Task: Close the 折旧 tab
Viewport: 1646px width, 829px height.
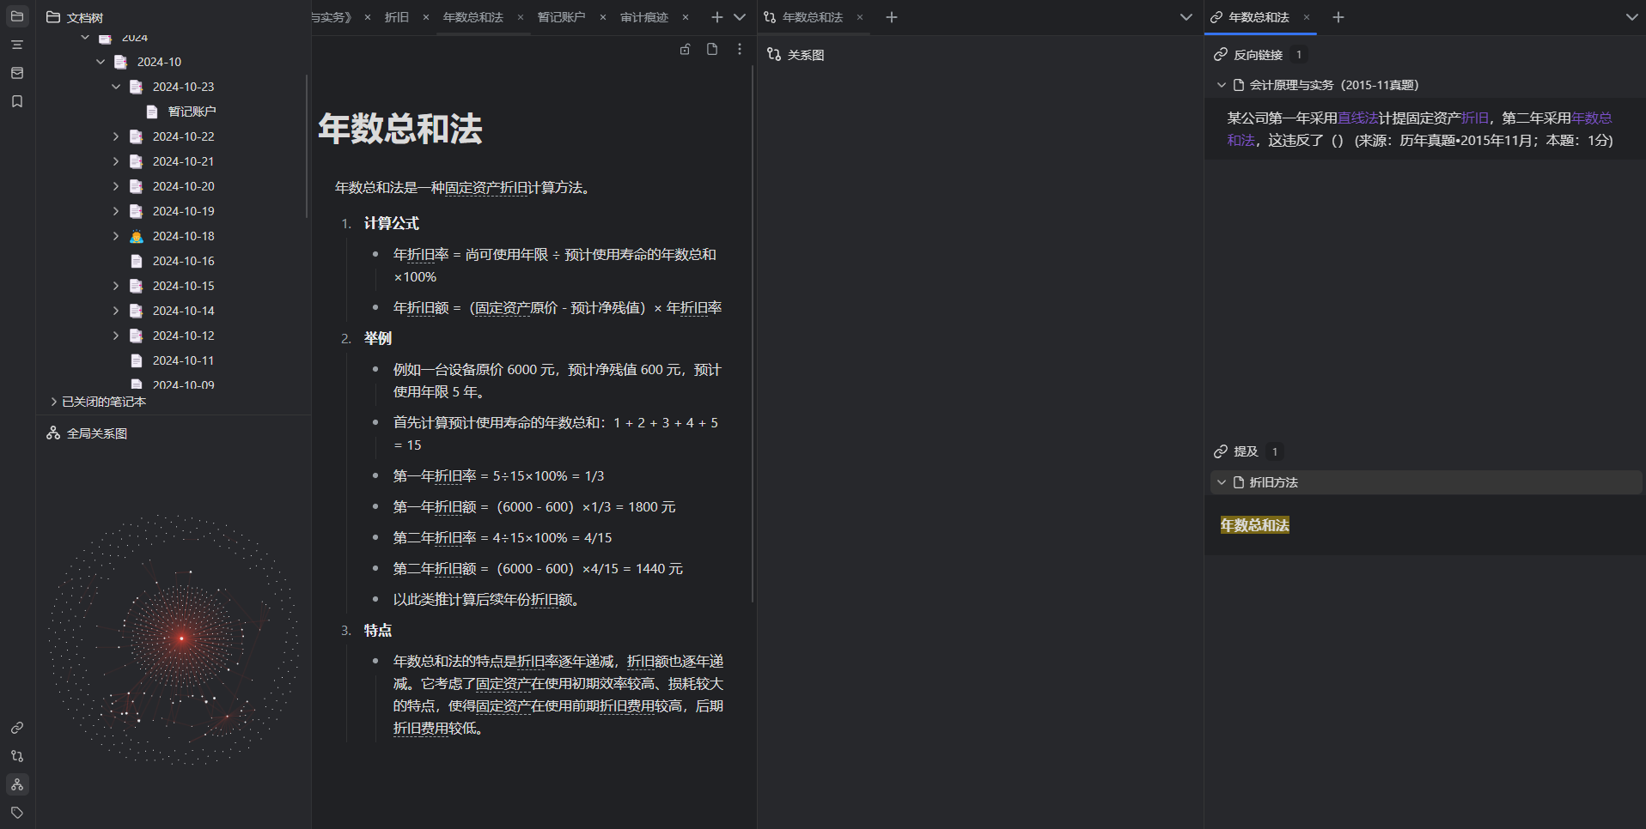Action: coord(426,17)
